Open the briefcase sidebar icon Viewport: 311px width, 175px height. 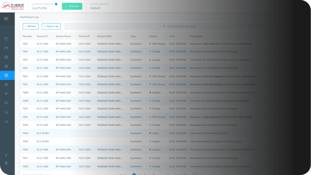point(6,57)
